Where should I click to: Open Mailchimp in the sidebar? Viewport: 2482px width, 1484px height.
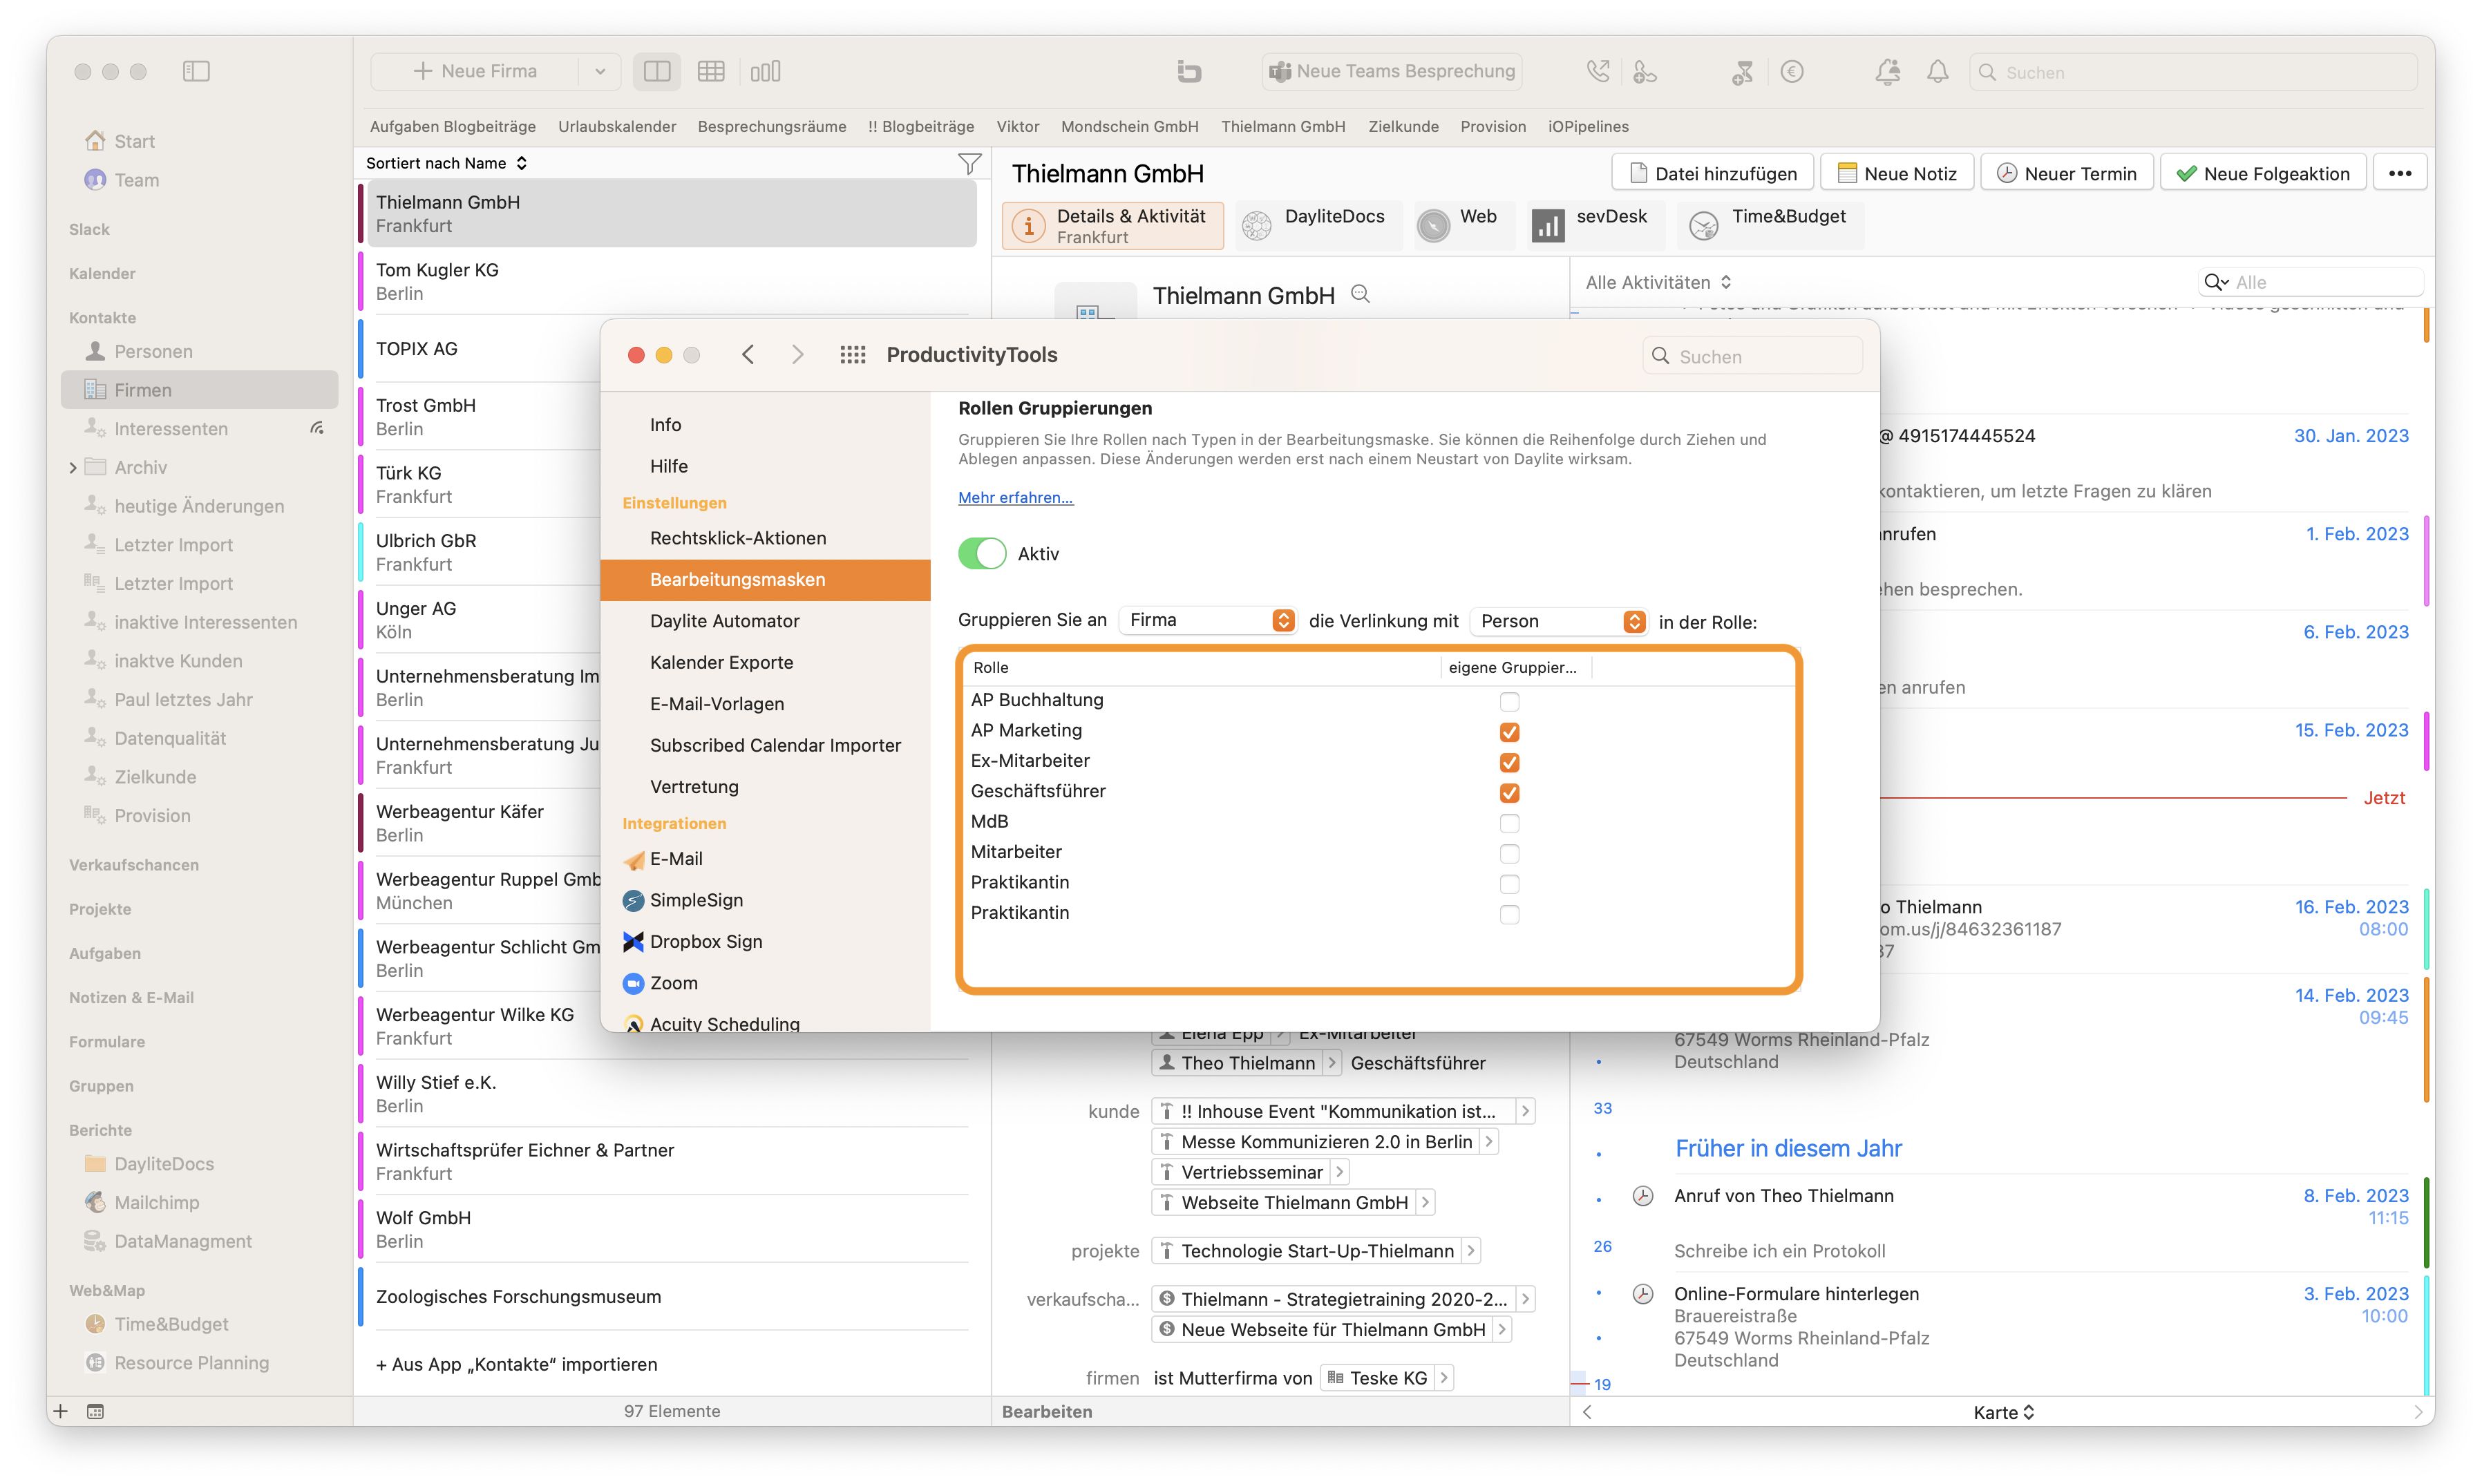point(156,1202)
